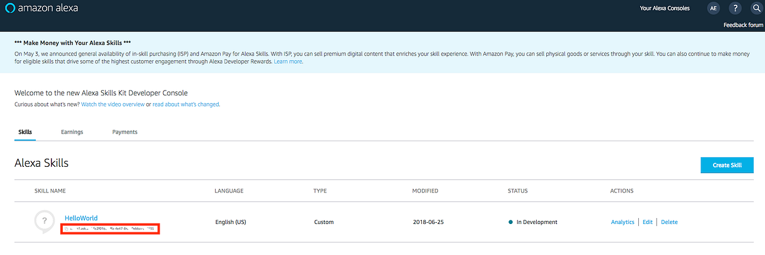Open the Feedback forum link
765x255 pixels.
[743, 25]
